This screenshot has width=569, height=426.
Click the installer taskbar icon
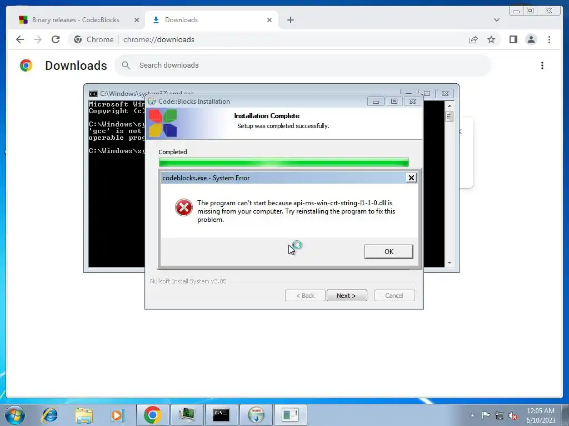256,415
